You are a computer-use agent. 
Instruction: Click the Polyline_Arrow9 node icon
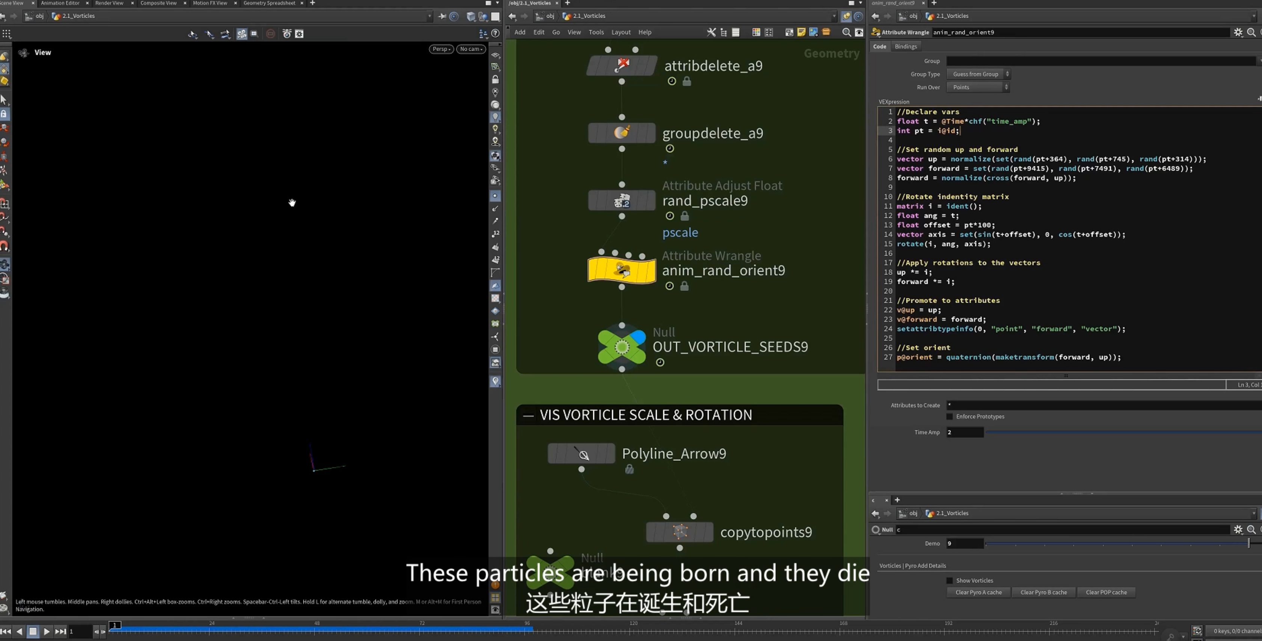click(581, 453)
